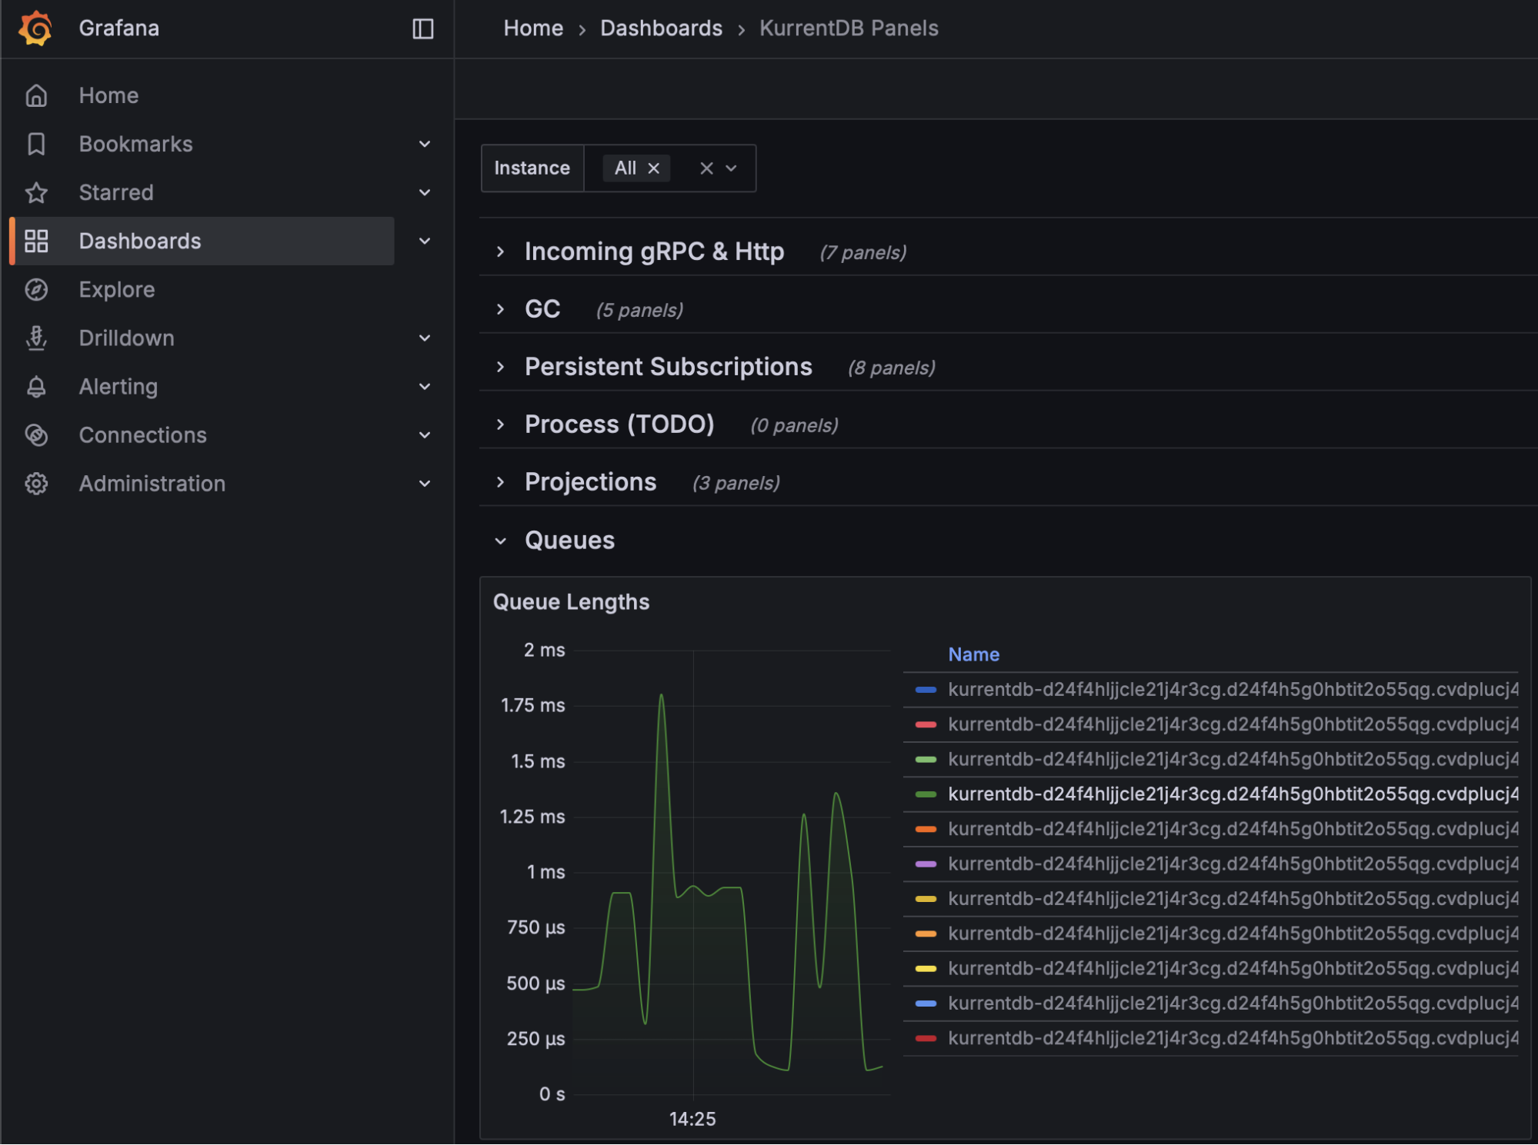
Task: Remove the All value from Instance filter
Action: tap(654, 168)
